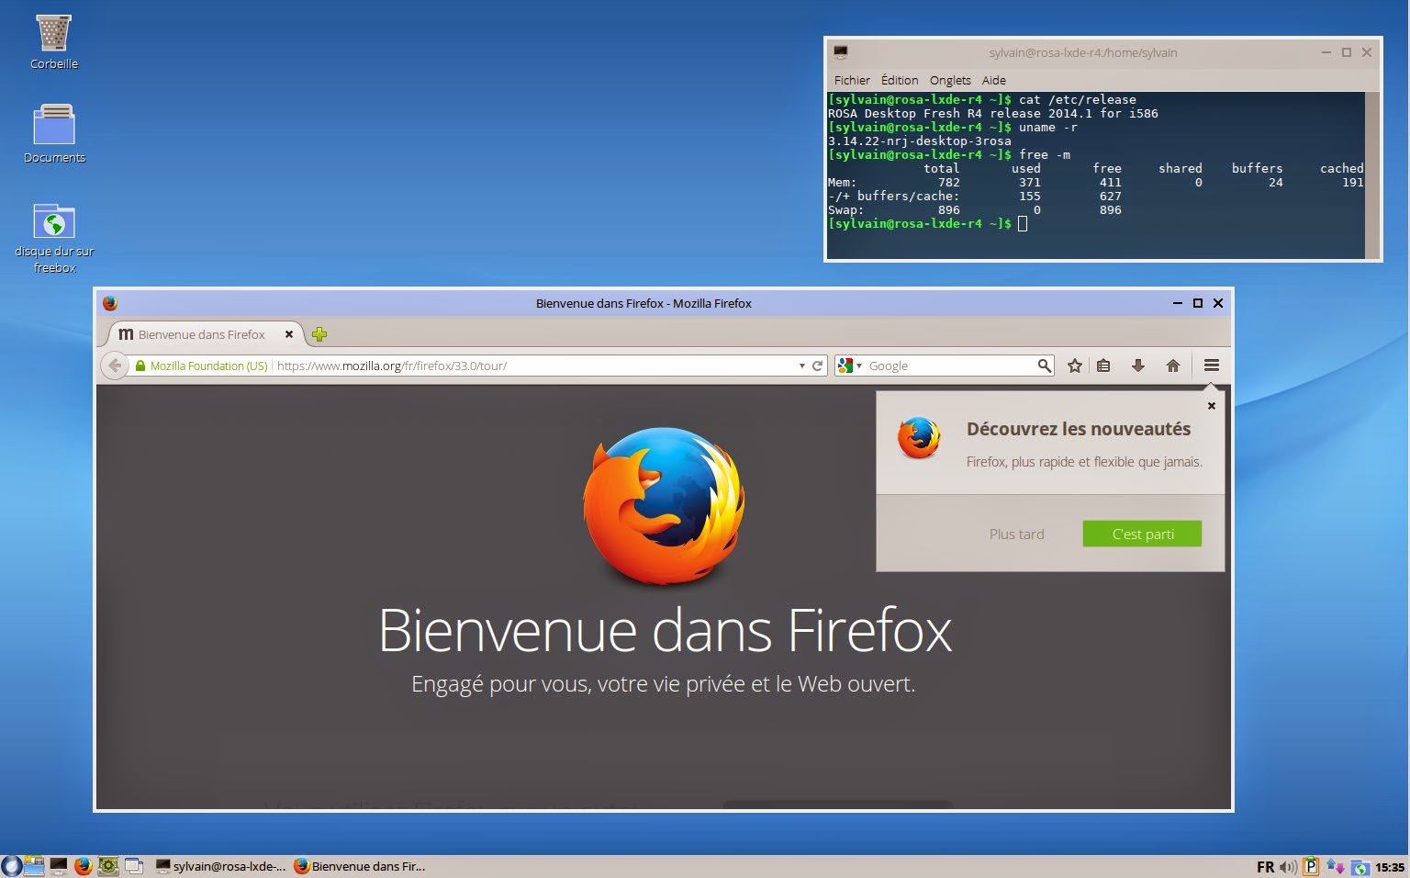Open the Parcellite clipboard tray icon

[1311, 866]
